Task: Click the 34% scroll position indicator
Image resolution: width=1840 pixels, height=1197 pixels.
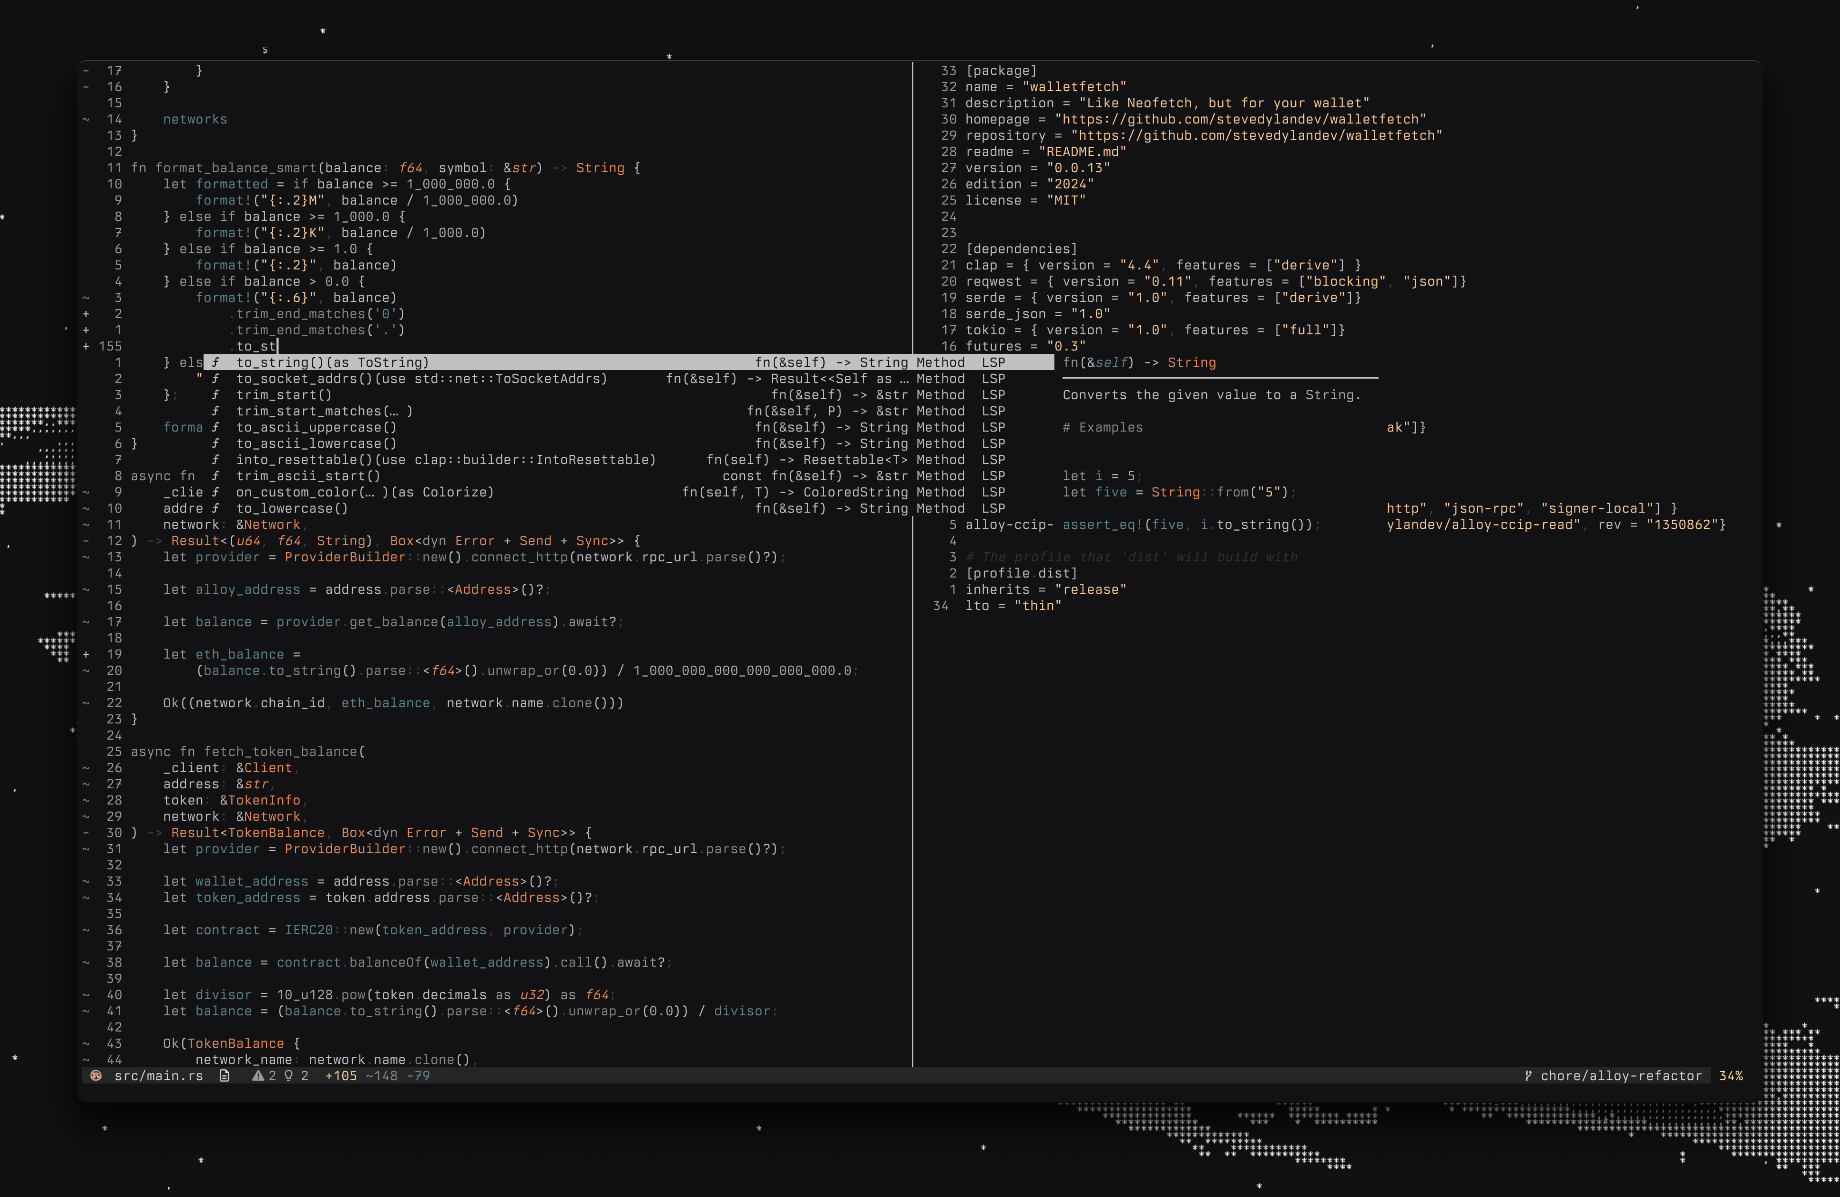Action: (1731, 1075)
